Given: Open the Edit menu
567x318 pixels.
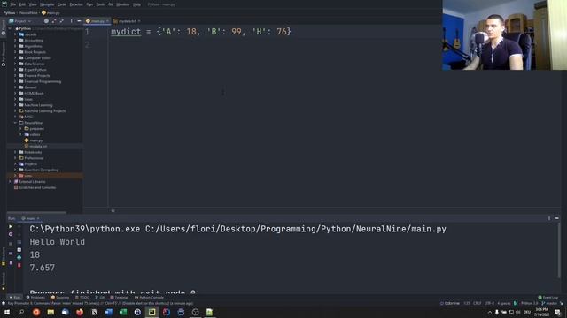Looking at the screenshot, I should [x=22, y=4].
